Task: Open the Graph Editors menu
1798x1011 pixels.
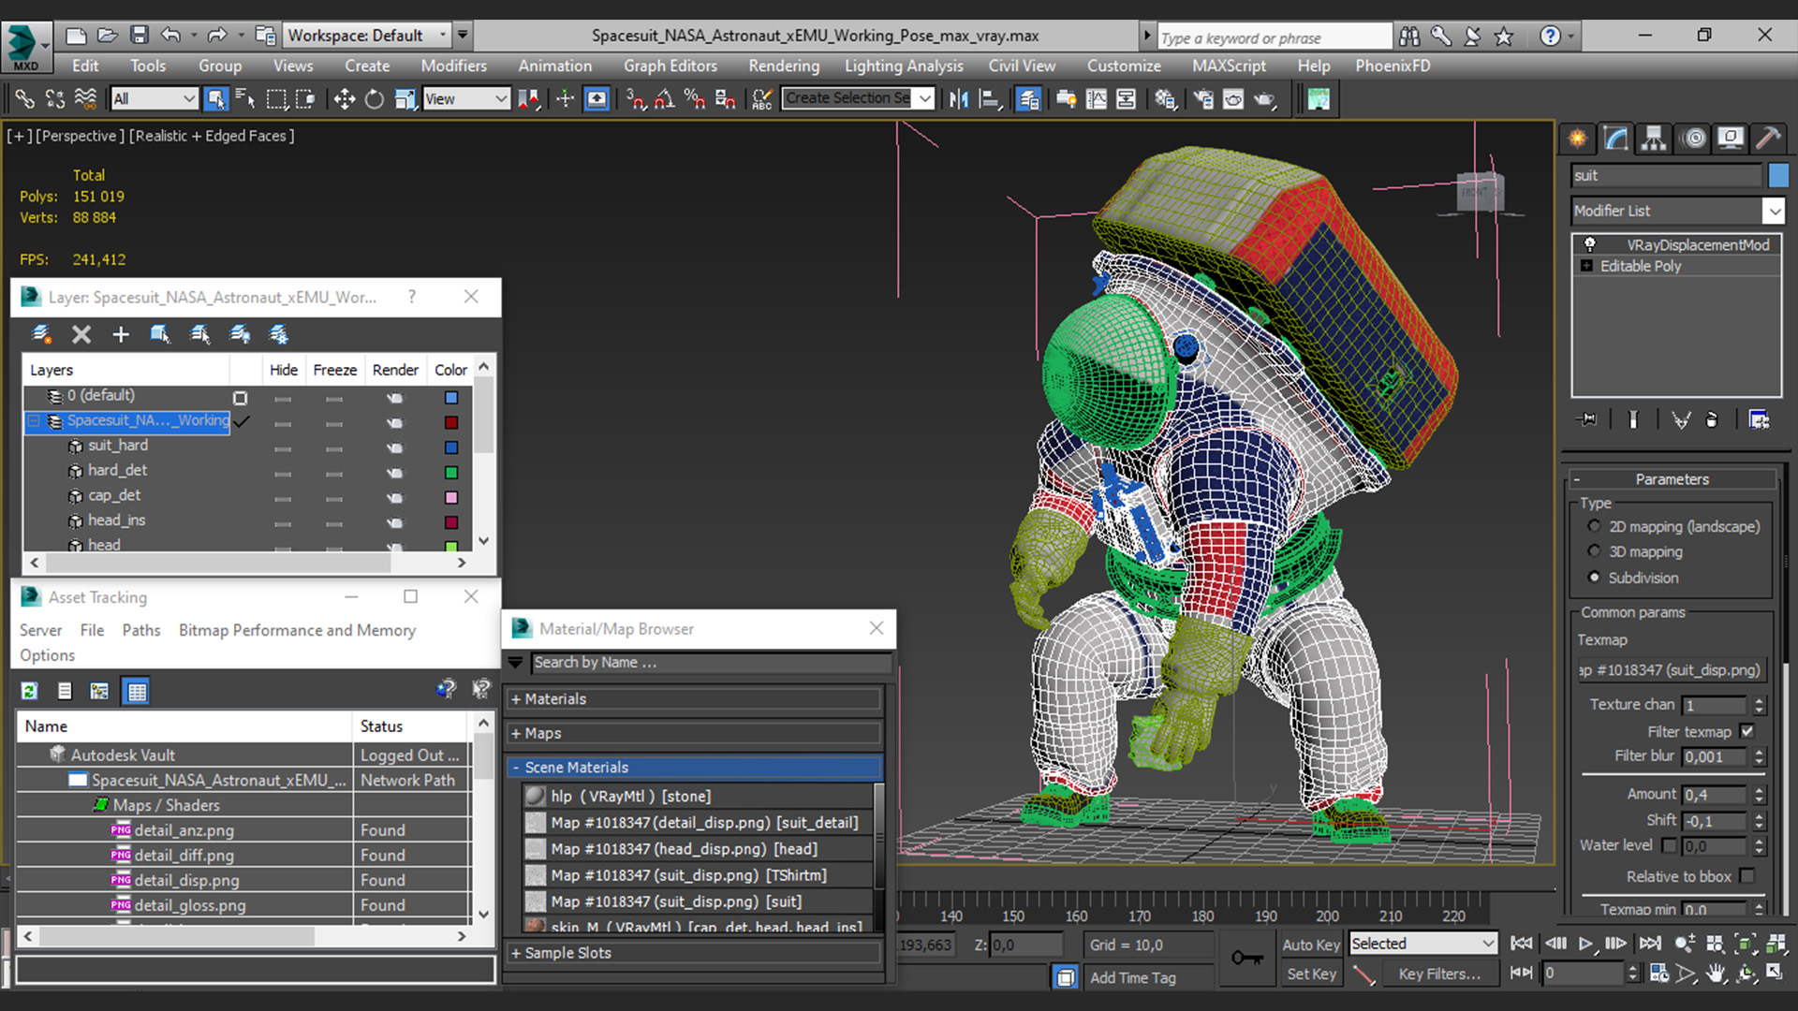Action: click(x=671, y=66)
